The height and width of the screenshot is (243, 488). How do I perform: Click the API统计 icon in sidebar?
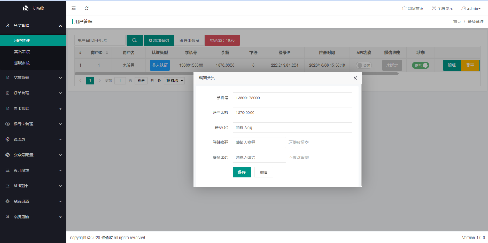point(8,186)
